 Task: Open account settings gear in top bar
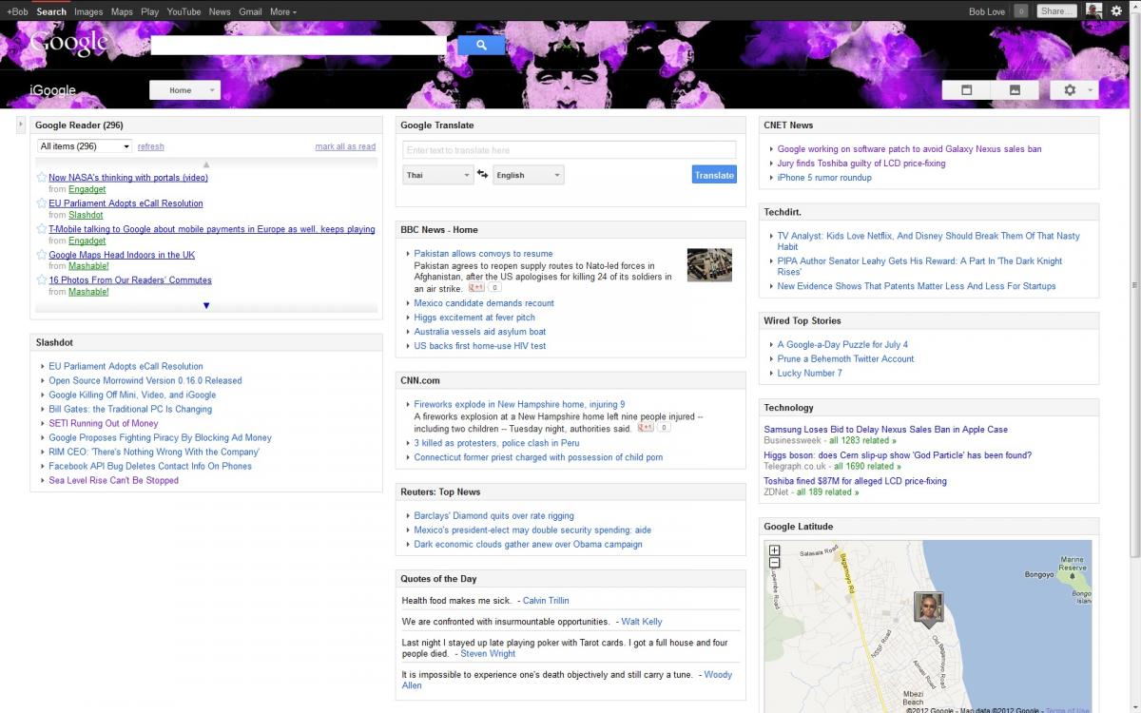[1116, 11]
